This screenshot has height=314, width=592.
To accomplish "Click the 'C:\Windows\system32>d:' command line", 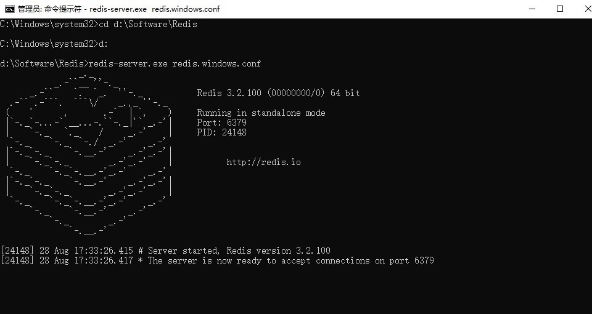I will point(54,44).
